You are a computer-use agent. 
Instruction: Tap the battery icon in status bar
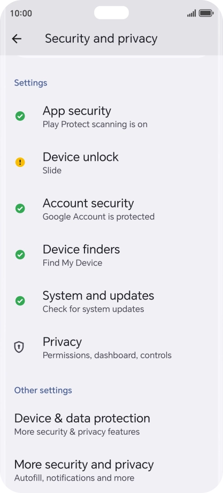click(x=206, y=13)
